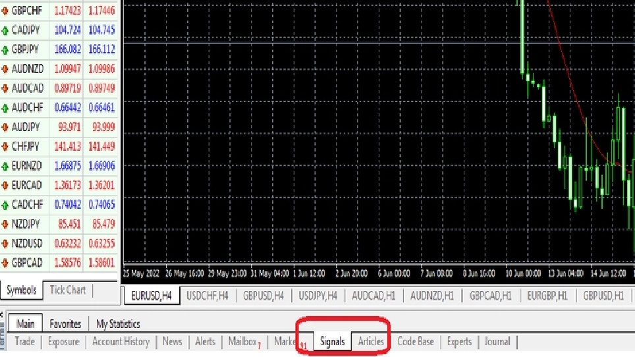Open the Articles terminal tab

371,342
